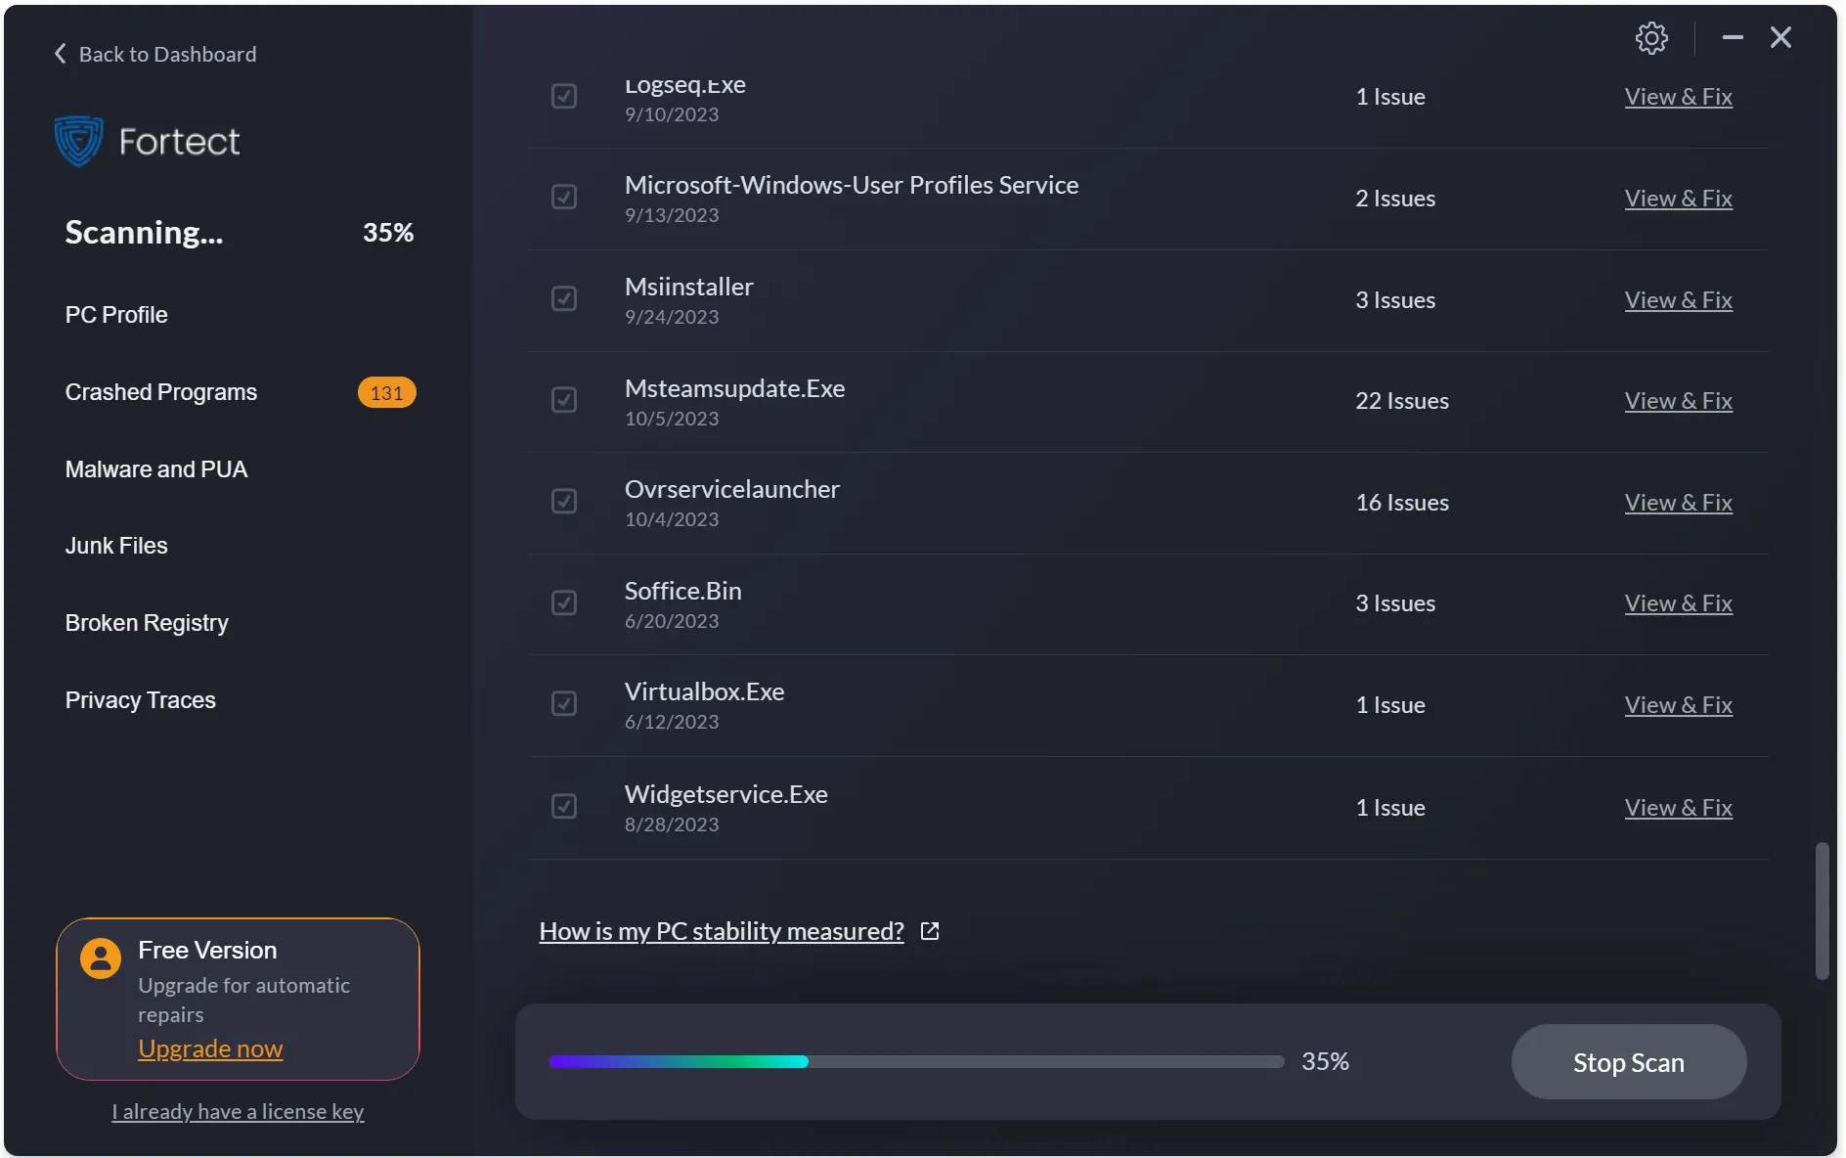Image resolution: width=1846 pixels, height=1158 pixels.
Task: Select Junk Files in the sidebar
Action: click(x=116, y=546)
